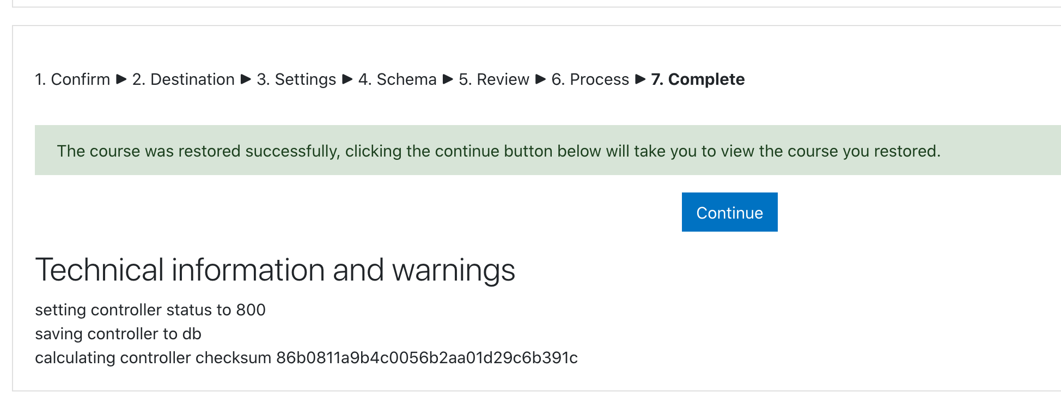Open the 4. Schema step
This screenshot has width=1061, height=398.
point(398,79)
